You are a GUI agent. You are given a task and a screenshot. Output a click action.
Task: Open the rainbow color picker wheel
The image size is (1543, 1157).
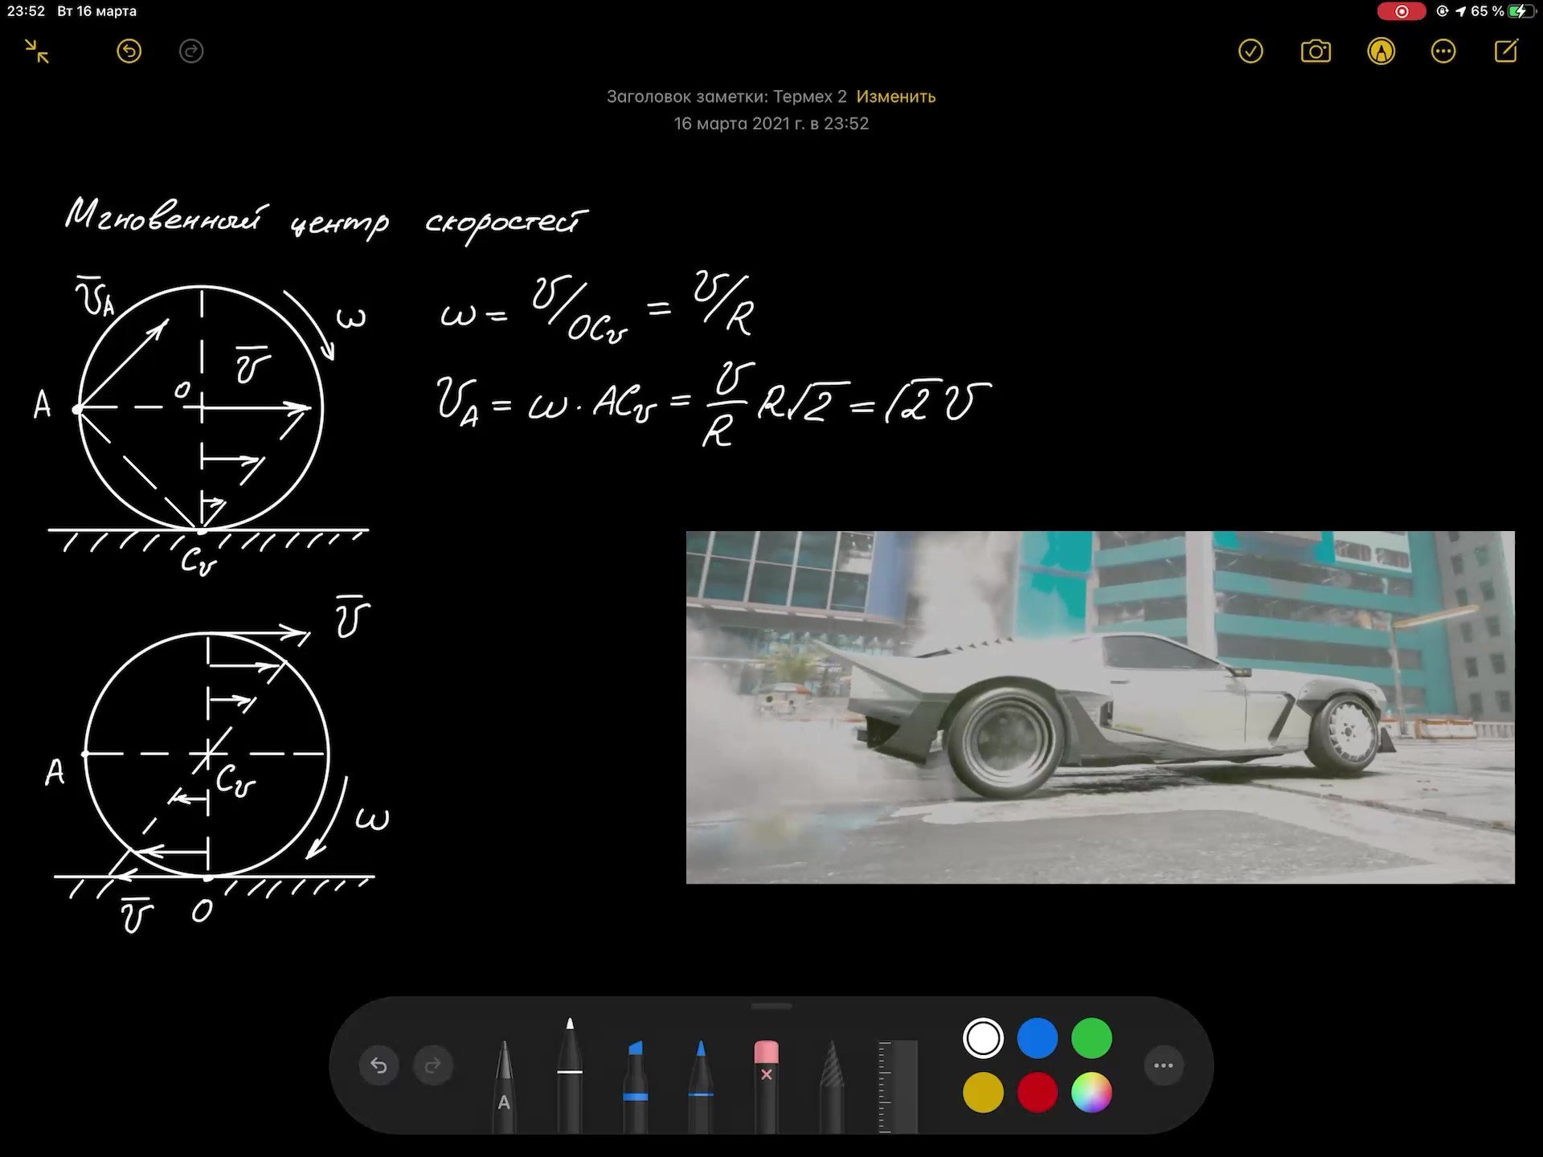pyautogui.click(x=1091, y=1093)
